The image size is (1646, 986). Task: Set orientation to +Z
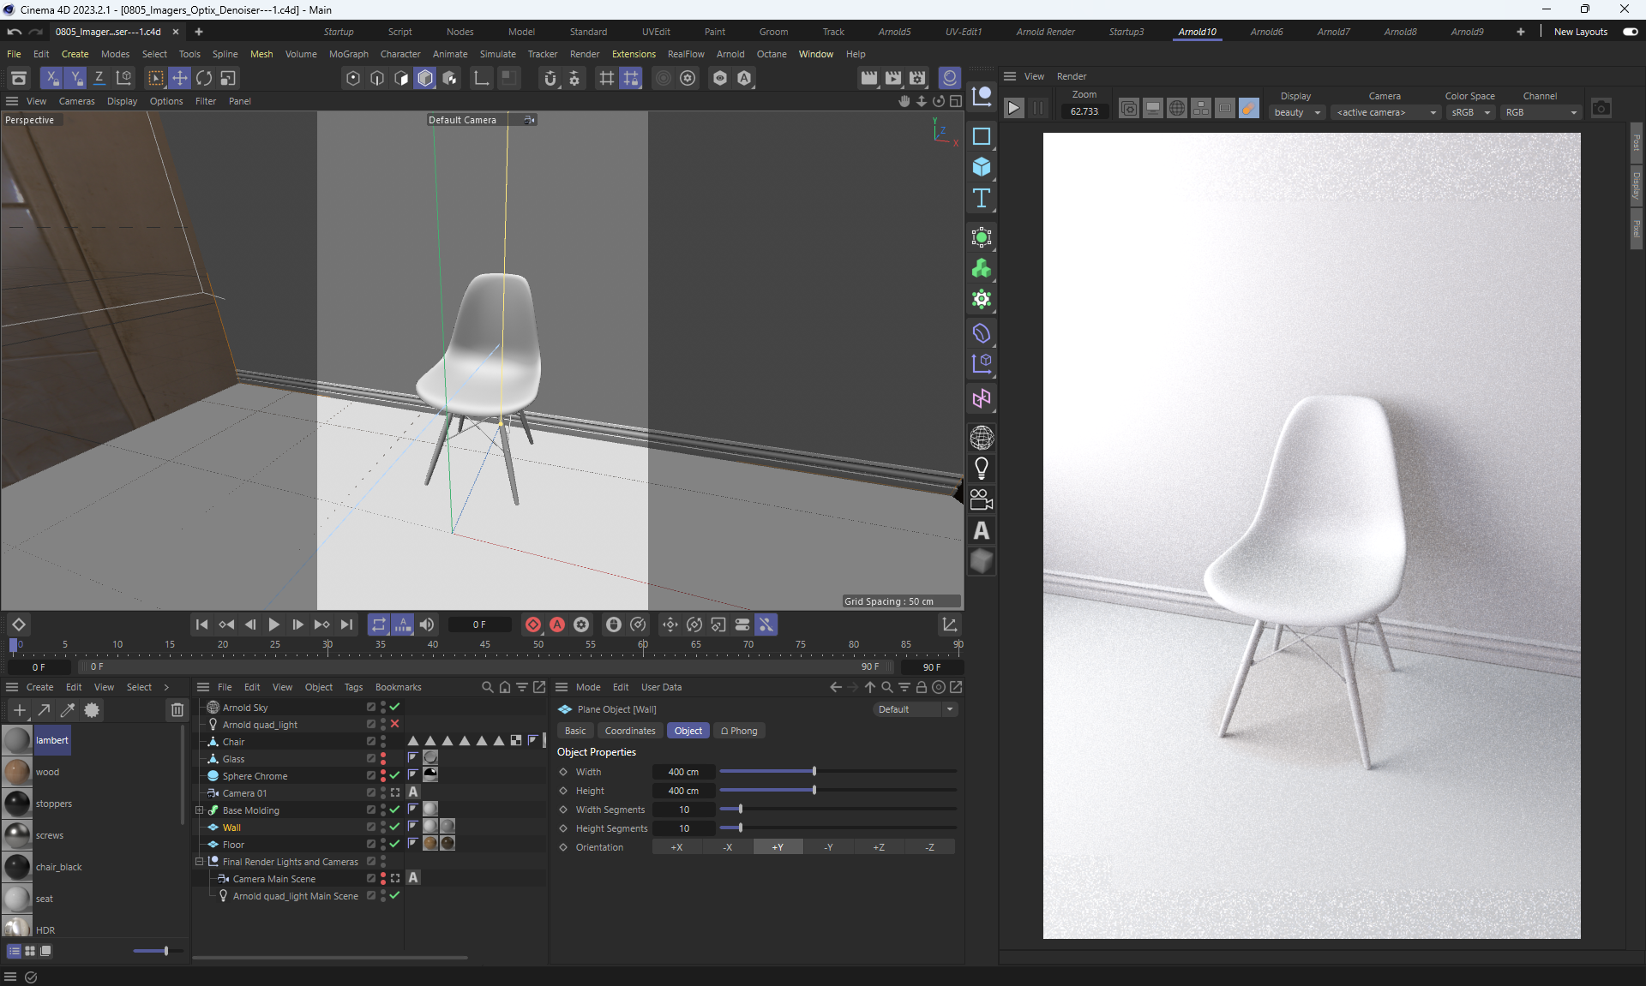tap(879, 847)
